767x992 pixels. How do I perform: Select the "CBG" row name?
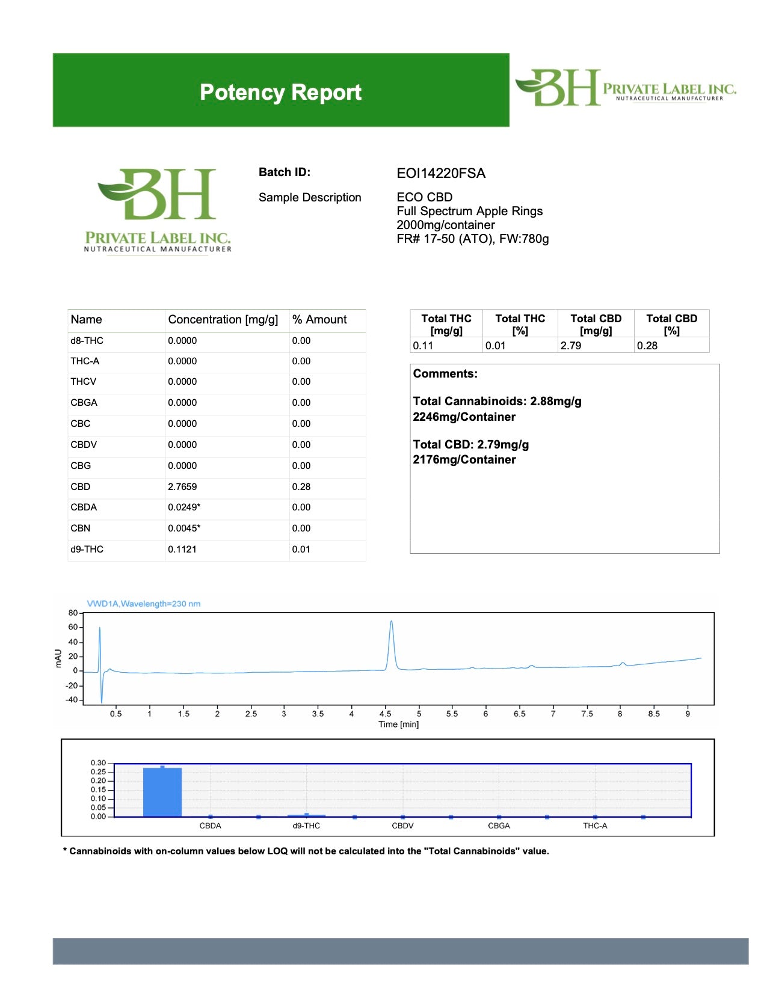(81, 465)
